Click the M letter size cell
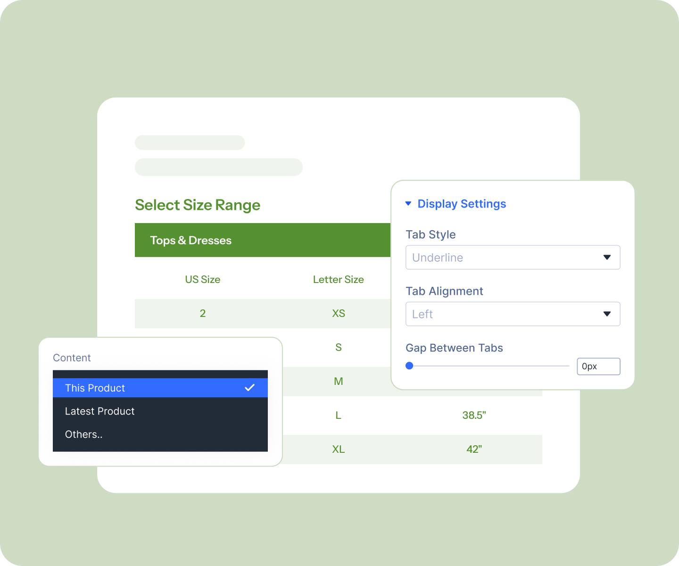679x566 pixels. pyautogui.click(x=339, y=382)
